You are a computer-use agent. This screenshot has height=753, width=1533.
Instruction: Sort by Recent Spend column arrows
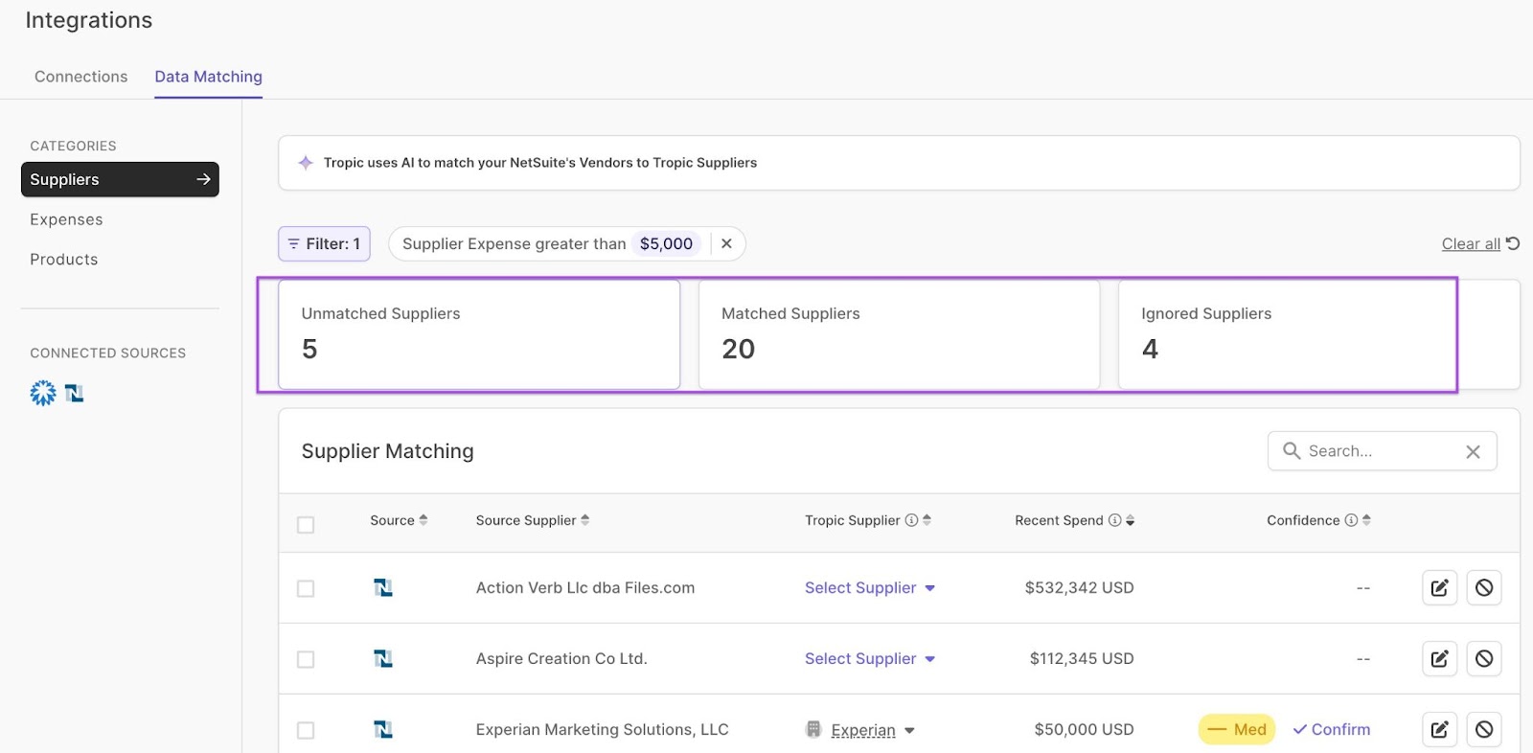coord(1131,520)
